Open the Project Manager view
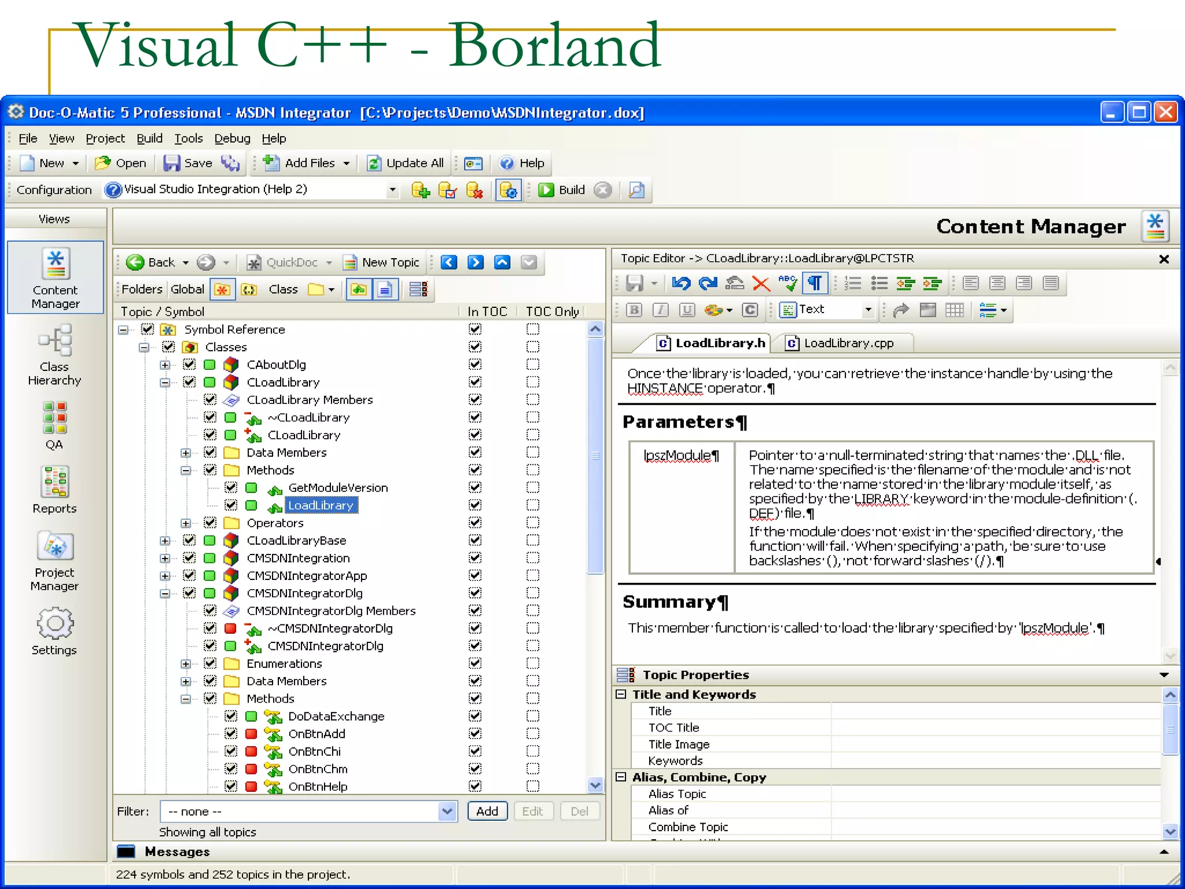 pyautogui.click(x=55, y=560)
